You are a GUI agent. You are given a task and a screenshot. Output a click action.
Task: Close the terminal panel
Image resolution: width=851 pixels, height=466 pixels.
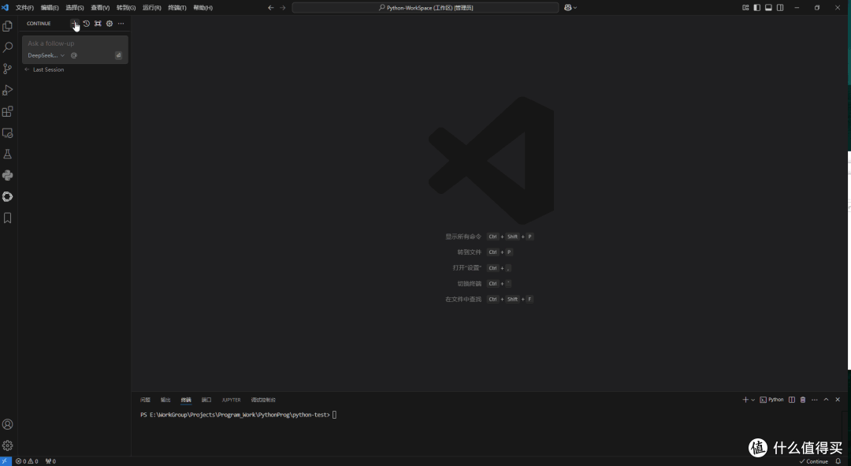click(838, 400)
